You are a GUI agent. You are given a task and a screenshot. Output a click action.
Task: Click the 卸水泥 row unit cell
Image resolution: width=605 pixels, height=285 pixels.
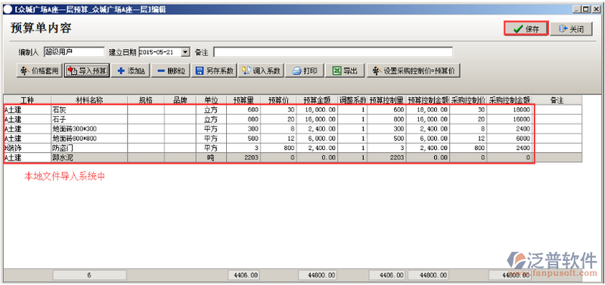click(x=211, y=158)
